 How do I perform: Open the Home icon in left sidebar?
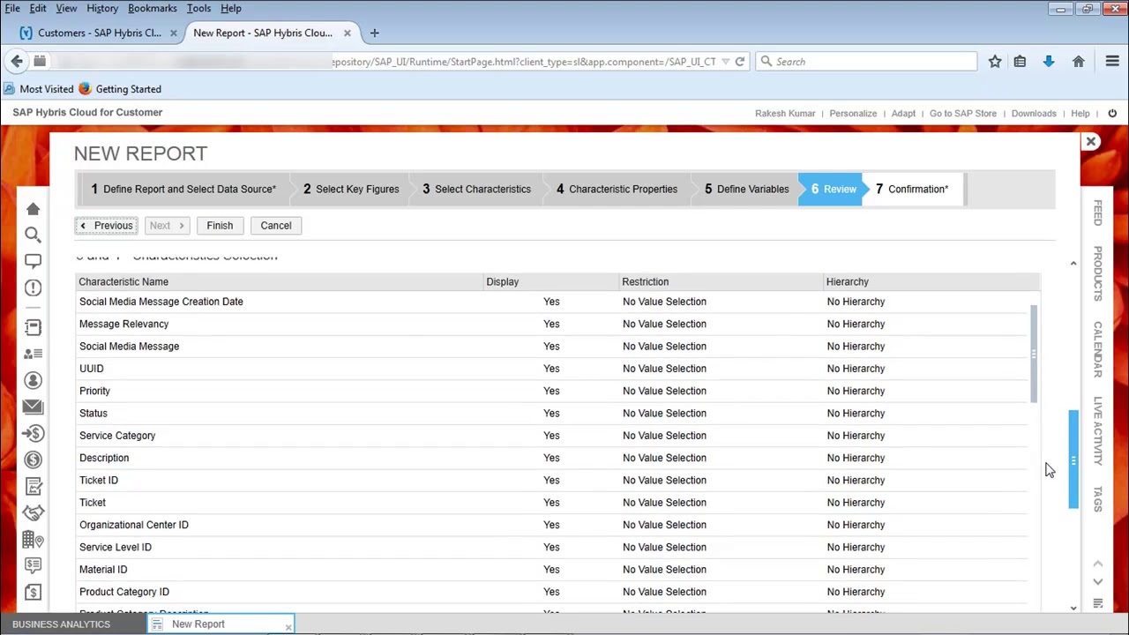(x=33, y=209)
